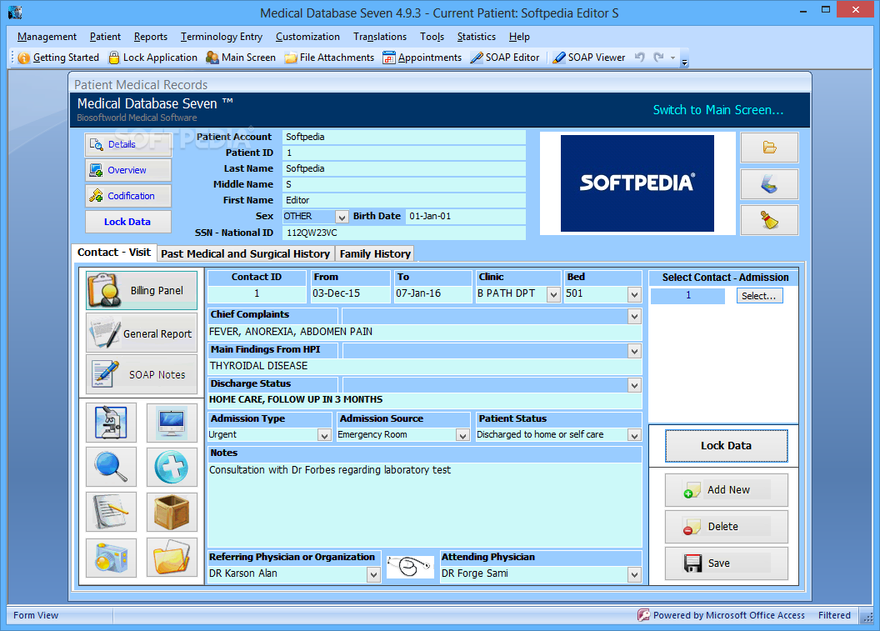The width and height of the screenshot is (880, 631).
Task: Clear image with the broom icon button
Action: coord(769,220)
